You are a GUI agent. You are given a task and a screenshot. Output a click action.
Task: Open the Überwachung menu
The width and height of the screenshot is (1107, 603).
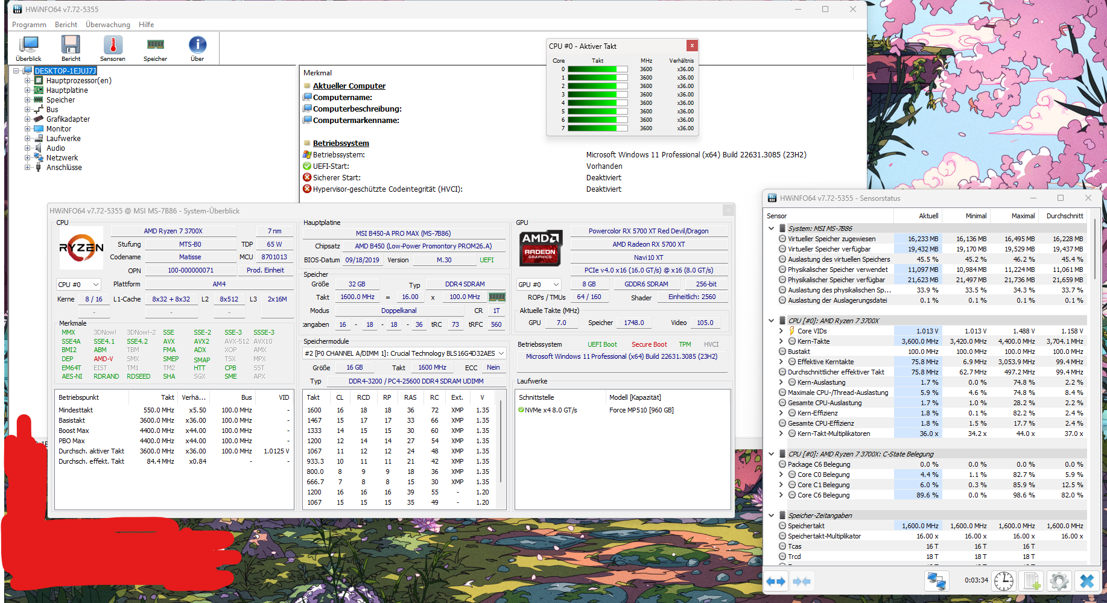click(x=108, y=25)
